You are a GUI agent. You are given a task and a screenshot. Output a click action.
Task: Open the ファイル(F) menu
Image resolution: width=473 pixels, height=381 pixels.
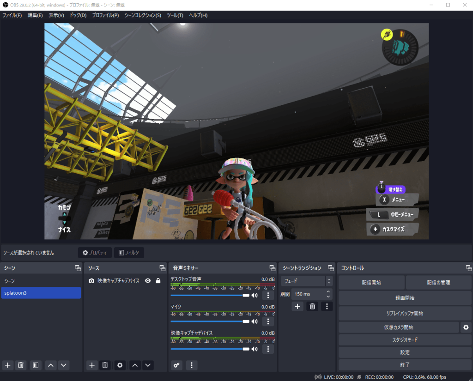[12, 15]
